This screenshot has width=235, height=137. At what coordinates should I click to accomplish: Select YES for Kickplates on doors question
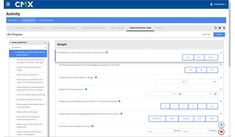pyautogui.click(x=188, y=57)
